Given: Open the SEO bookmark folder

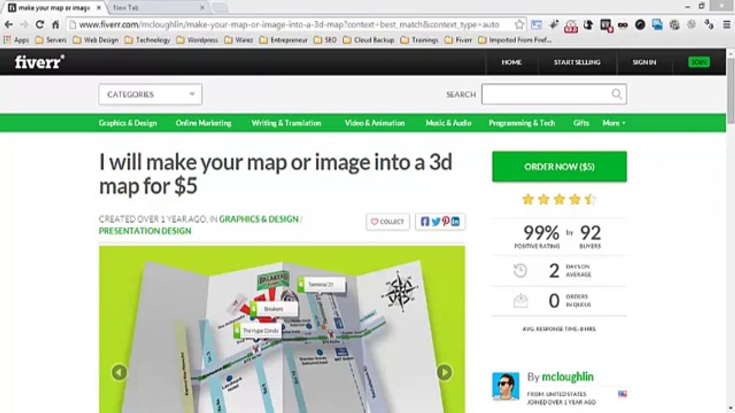Looking at the screenshot, I should (x=325, y=40).
